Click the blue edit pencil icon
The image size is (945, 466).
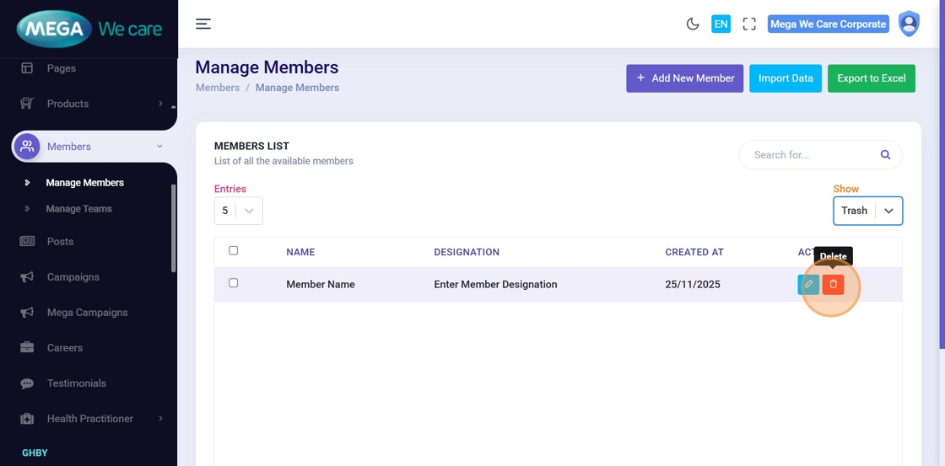click(x=807, y=285)
